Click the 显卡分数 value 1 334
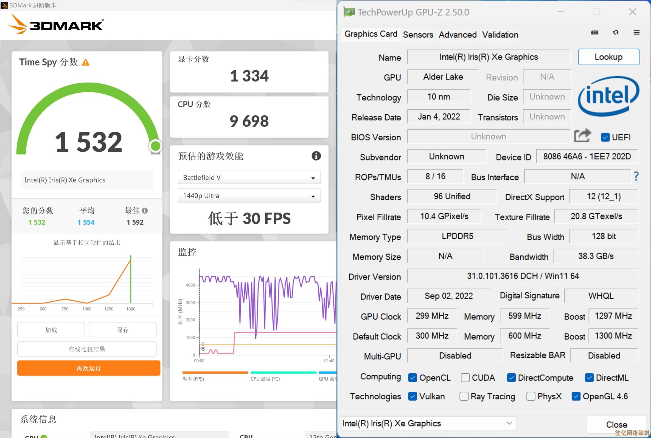651x438 pixels. click(x=249, y=76)
